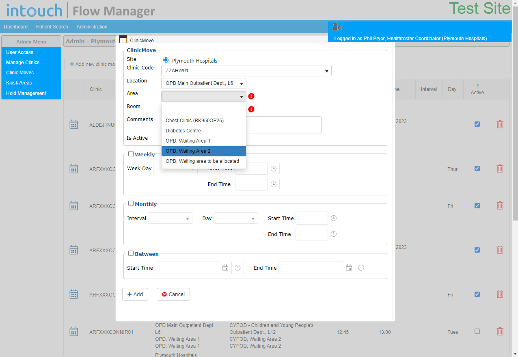Open Patient Search in navigation
The width and height of the screenshot is (518, 357).
[52, 27]
